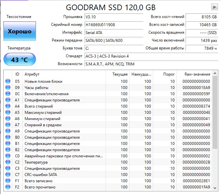Screen dimensions: 221x194
Task: Click the ID column header
Action: (17, 74)
